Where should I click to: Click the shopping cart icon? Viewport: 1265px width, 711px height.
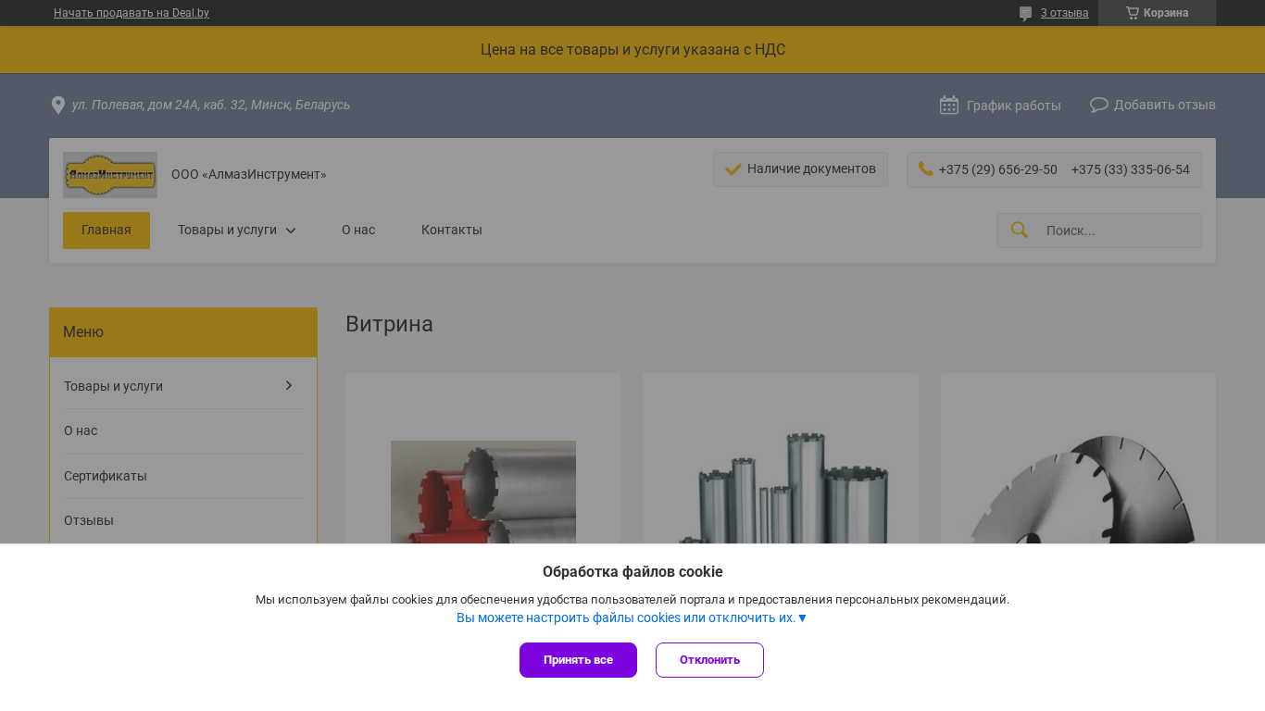pos(1132,13)
